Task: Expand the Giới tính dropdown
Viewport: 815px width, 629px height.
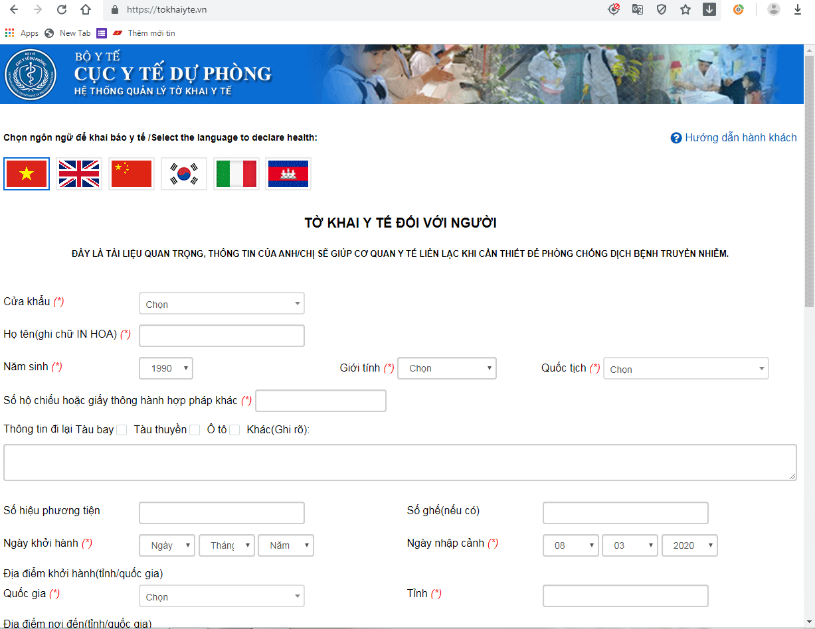Action: pos(446,368)
